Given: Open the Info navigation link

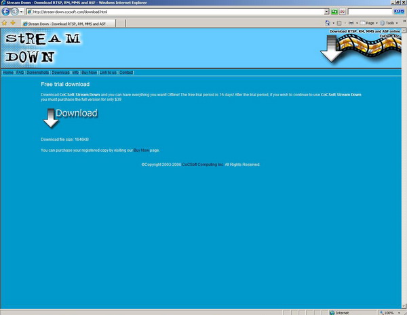Looking at the screenshot, I should (x=75, y=72).
